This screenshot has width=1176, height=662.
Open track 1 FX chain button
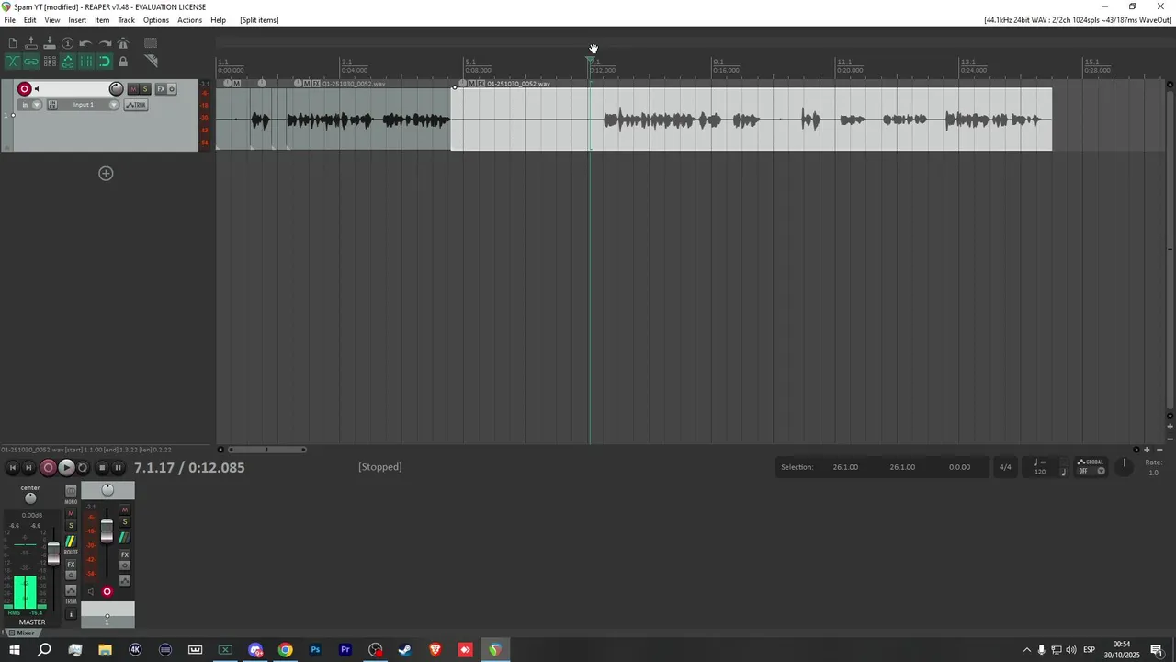[x=161, y=89]
